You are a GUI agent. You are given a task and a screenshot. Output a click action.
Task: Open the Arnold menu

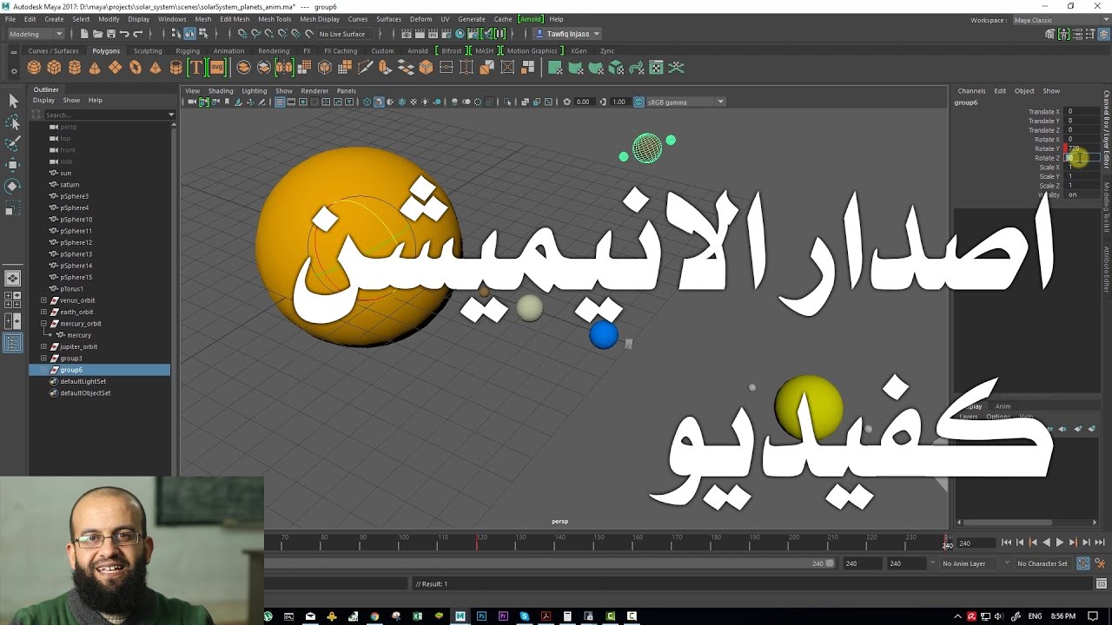coord(529,19)
